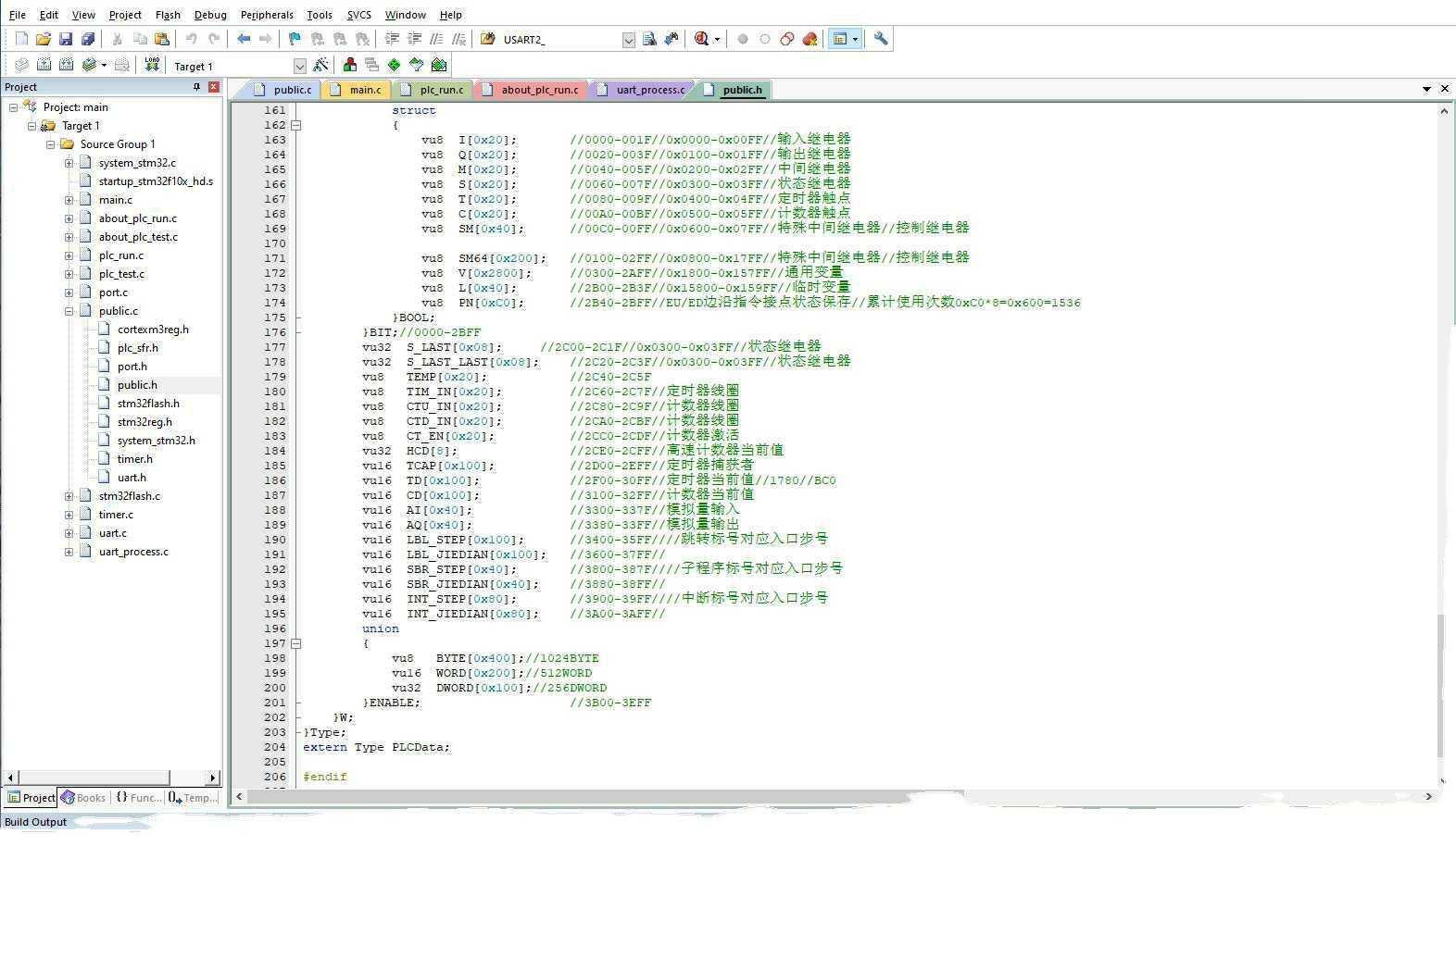Image resolution: width=1456 pixels, height=971 pixels.
Task: Create a new file from toolbar
Action: click(21, 39)
